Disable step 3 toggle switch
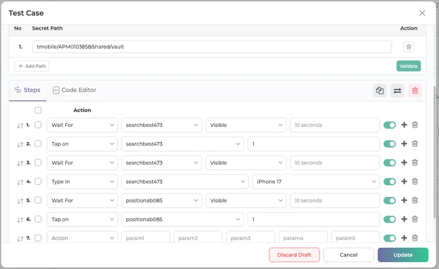 (390, 163)
